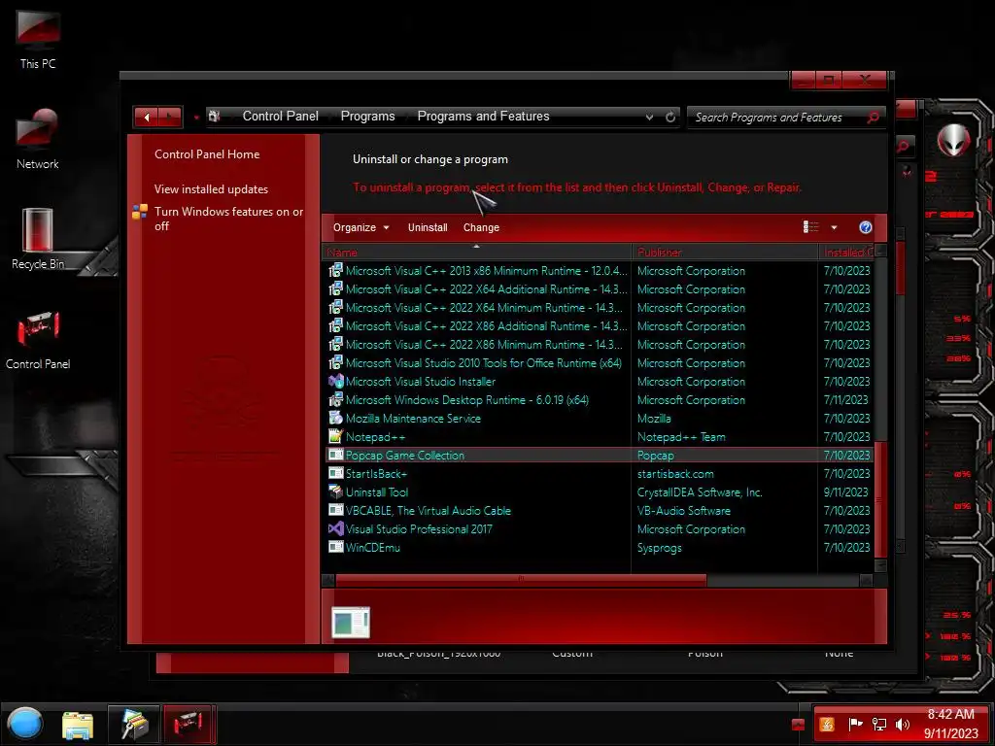Select Programs and Features breadcrumb
The height and width of the screenshot is (746, 995).
pos(483,117)
